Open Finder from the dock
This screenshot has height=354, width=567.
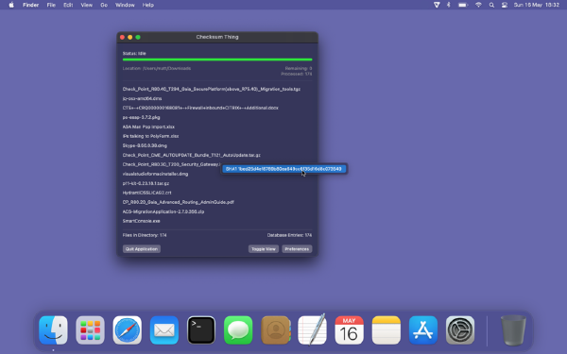[53, 330]
